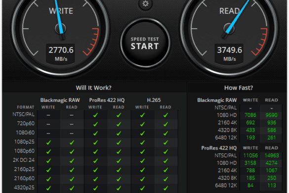The height and width of the screenshot is (193, 289).
Task: Click the H.265 column header
Action: point(154,100)
